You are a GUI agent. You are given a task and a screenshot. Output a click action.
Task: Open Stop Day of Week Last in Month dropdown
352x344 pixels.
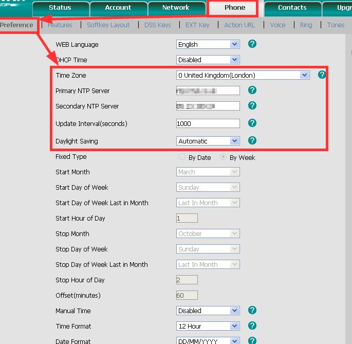(208, 264)
